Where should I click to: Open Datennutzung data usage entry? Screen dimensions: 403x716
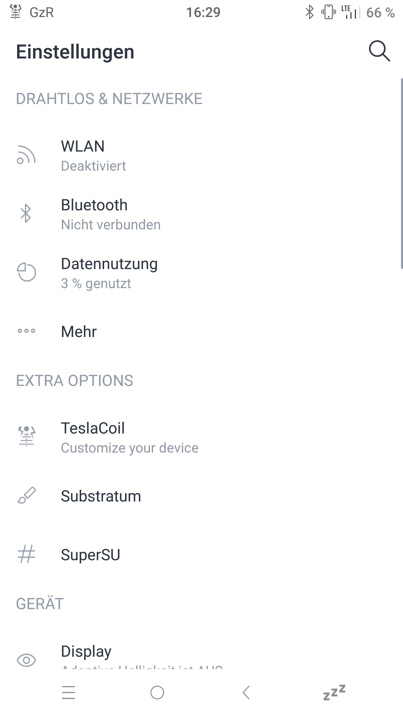coord(109,273)
